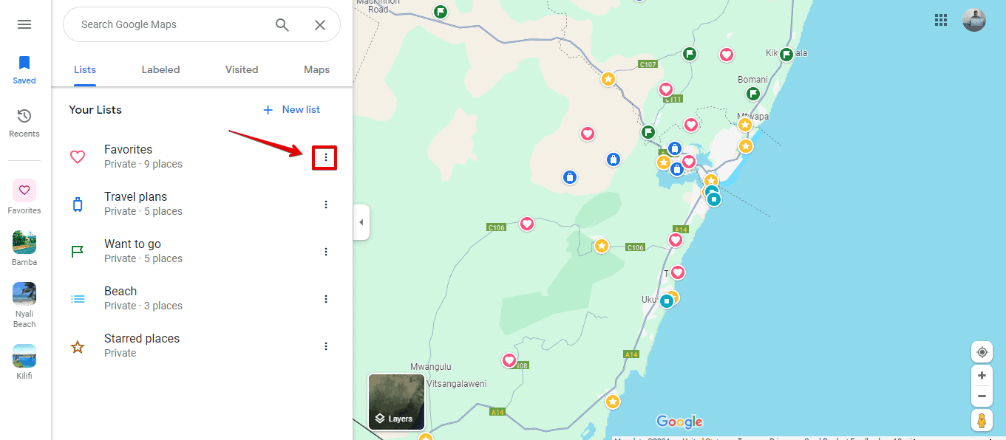Screen dimensions: 1006x440
Task: Click the Travel plans suitcase icon
Action: 78,204
